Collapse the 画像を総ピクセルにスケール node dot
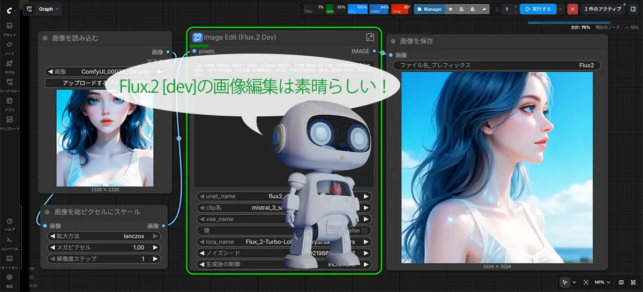This screenshot has height=292, width=643. 47,212
